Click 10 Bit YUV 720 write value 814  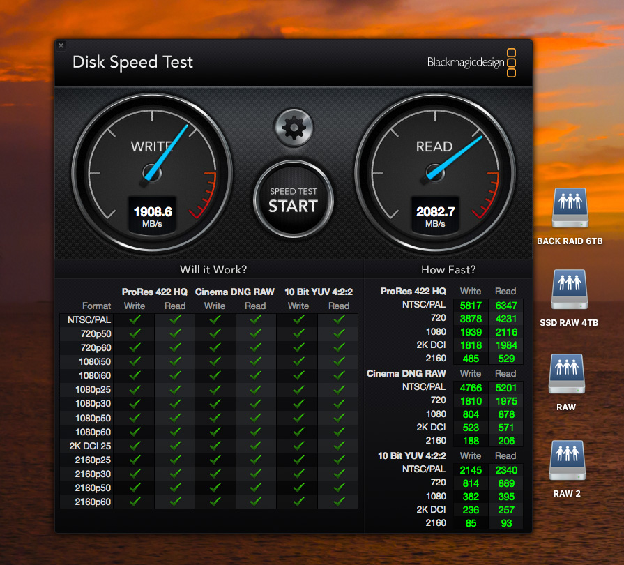pos(471,483)
